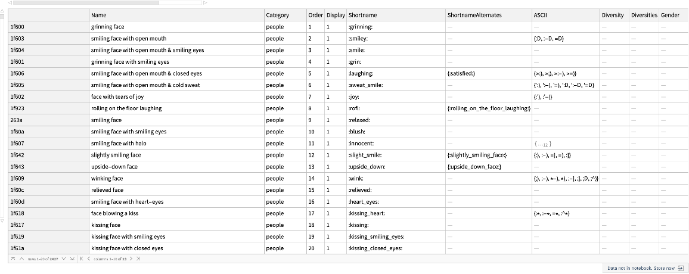The height and width of the screenshot is (274, 689).
Task: Click the vertical scrollbar up arrow
Action: point(2,11)
